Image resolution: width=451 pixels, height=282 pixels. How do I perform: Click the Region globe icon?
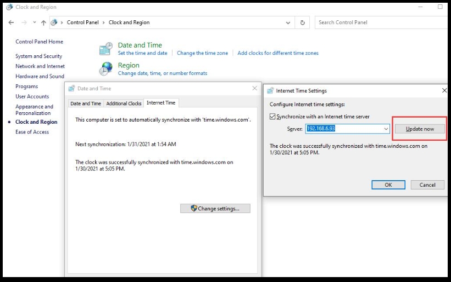pos(105,68)
